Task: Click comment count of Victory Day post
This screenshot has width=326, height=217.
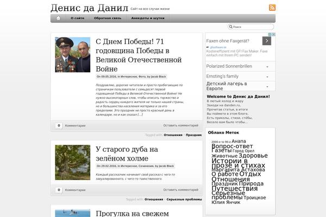Action: point(59,125)
